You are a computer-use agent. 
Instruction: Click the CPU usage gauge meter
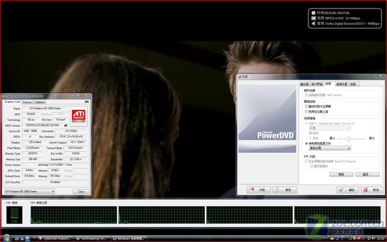(x=15, y=215)
